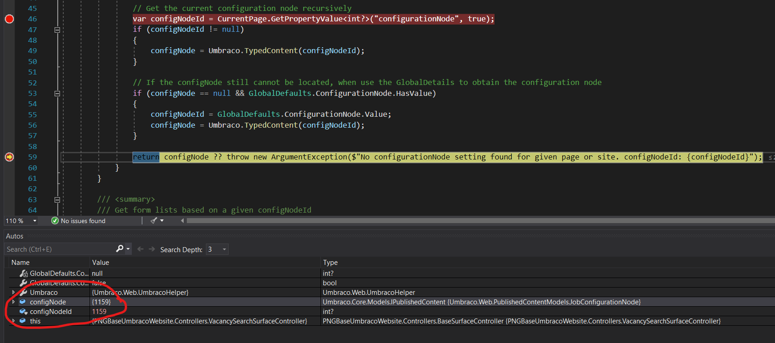Click the comment on line 64
775x343 pixels.
click(x=204, y=210)
